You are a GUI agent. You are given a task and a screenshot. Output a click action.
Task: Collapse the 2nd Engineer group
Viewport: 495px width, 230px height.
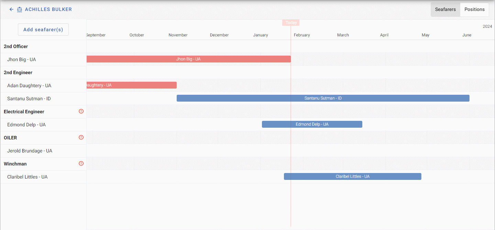pyautogui.click(x=17, y=72)
